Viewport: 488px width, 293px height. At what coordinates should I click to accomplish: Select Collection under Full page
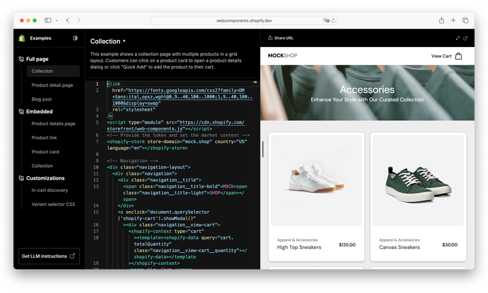coord(53,71)
